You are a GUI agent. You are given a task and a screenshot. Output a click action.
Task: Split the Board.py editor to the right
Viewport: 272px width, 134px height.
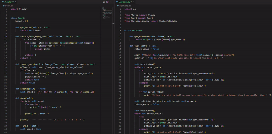(x=107, y=2)
